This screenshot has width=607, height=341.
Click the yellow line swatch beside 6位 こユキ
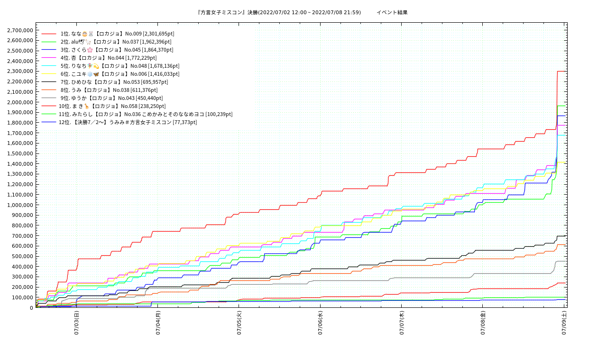(x=49, y=74)
